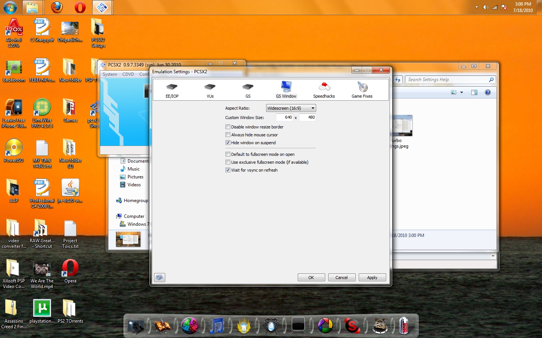Show hidden system tray icons
The width and height of the screenshot is (542, 338).
click(x=477, y=7)
